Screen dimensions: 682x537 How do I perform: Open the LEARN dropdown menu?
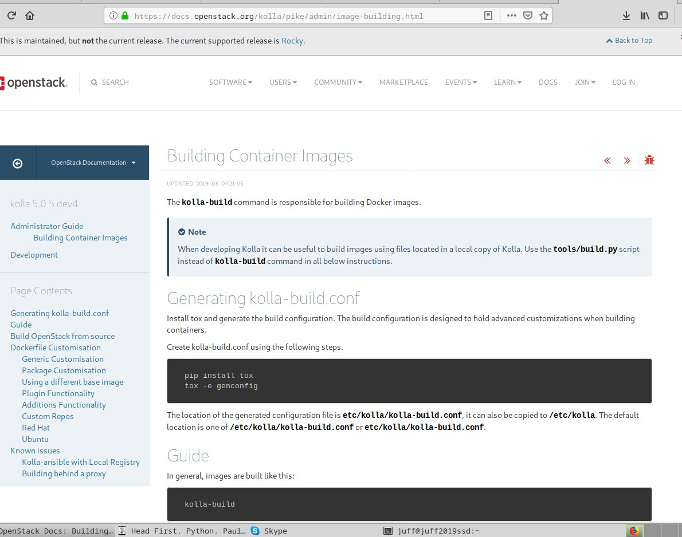click(507, 82)
